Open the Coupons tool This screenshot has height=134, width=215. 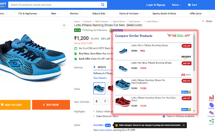pos(211,114)
